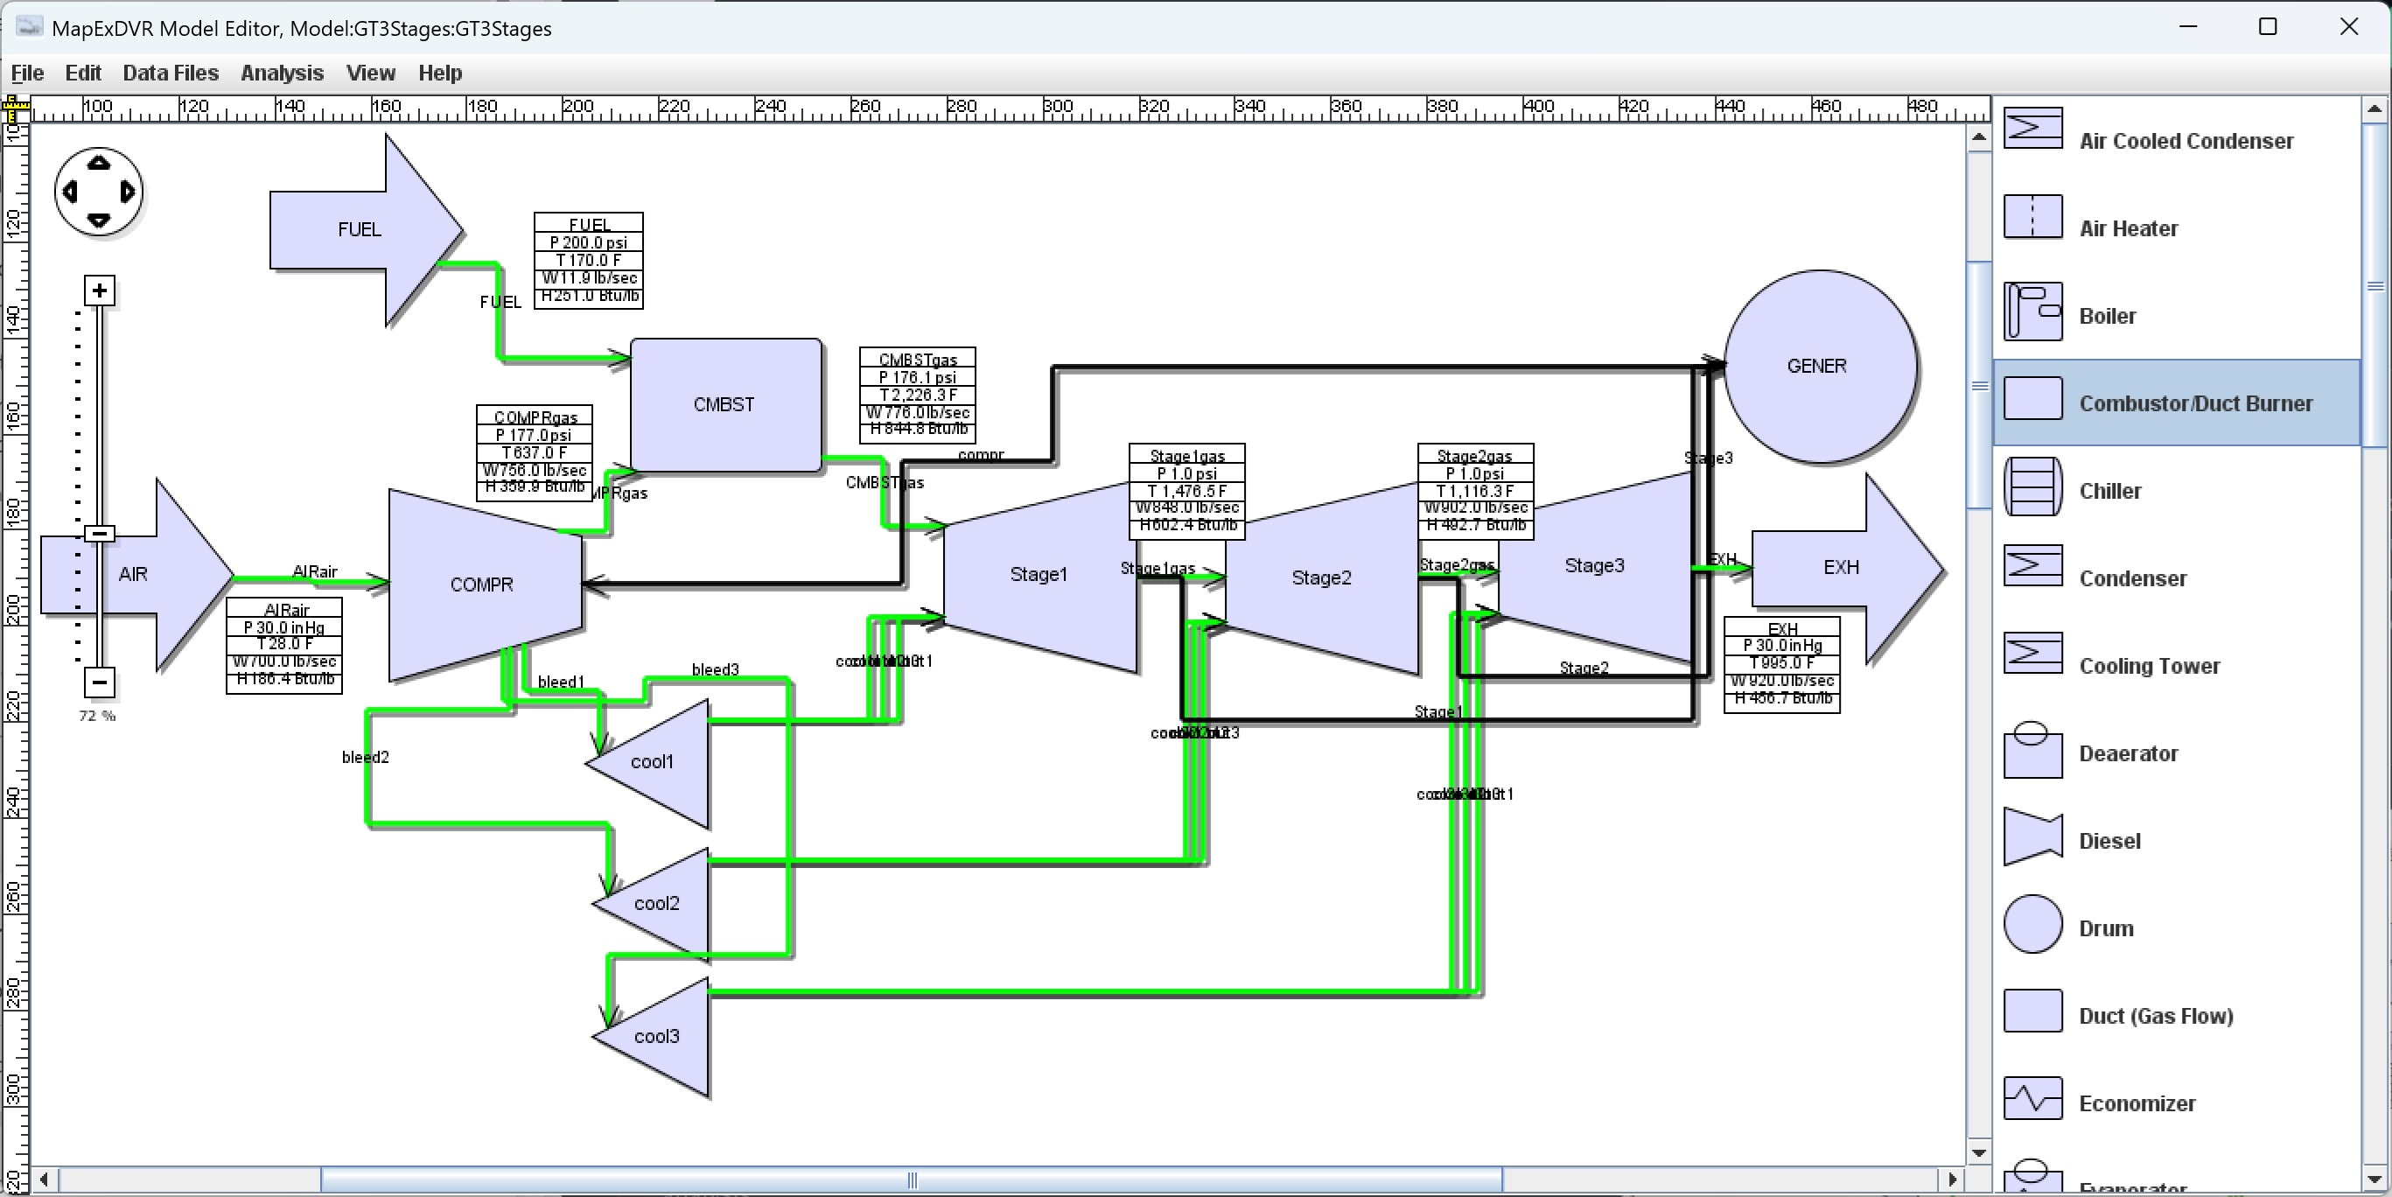Click the GENER generator circle
Viewport: 2392px width, 1197px height.
point(1821,366)
